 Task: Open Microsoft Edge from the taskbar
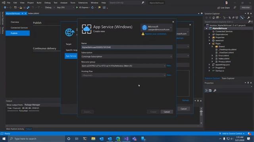click(118, 138)
